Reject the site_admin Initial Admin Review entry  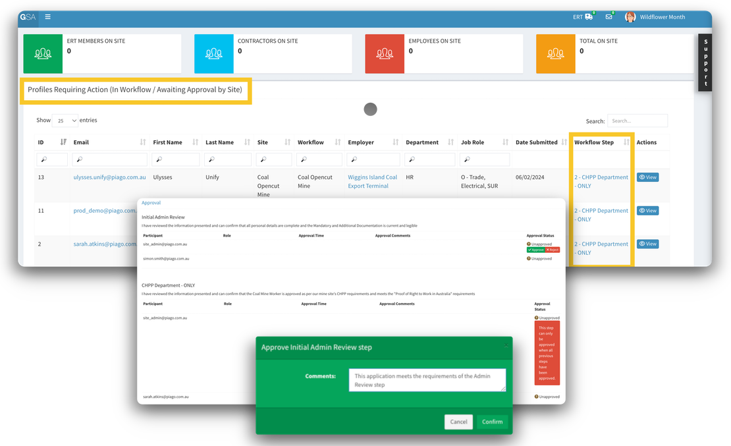click(x=553, y=250)
